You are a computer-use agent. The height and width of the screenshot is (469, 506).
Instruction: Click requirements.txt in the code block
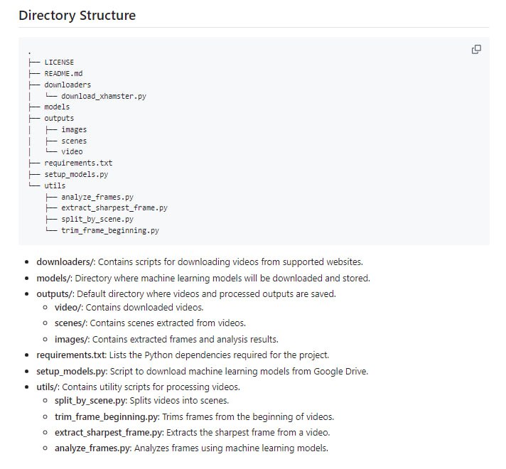click(x=78, y=163)
